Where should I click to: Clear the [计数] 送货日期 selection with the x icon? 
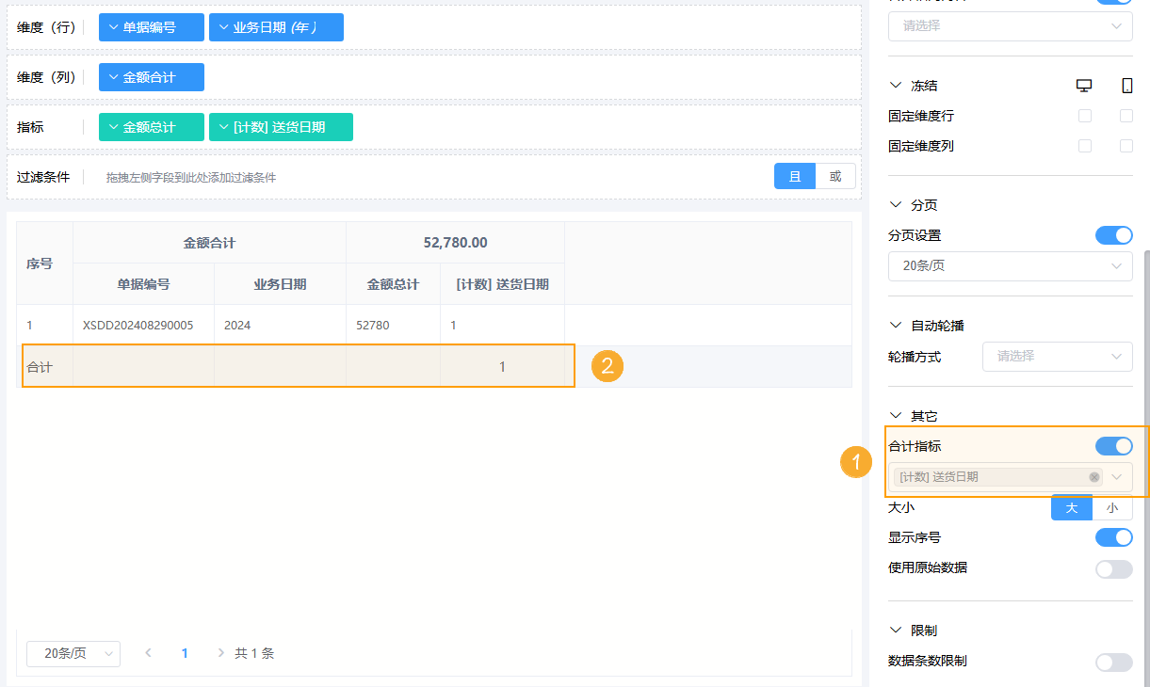1093,477
